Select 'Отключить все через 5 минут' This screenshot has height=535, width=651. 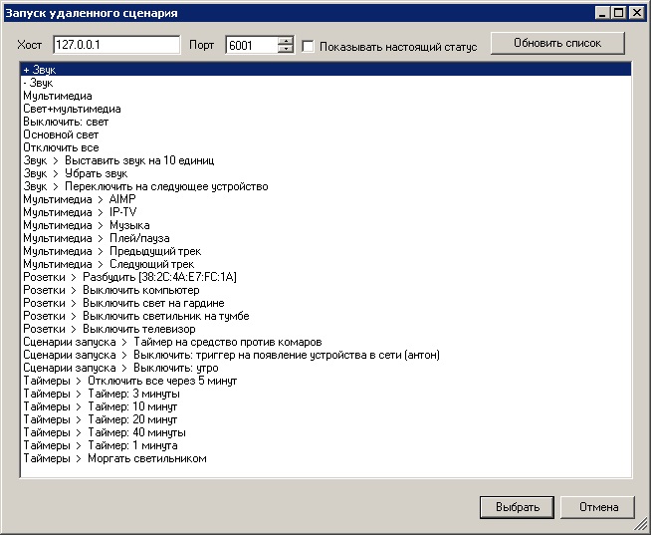[325, 381]
